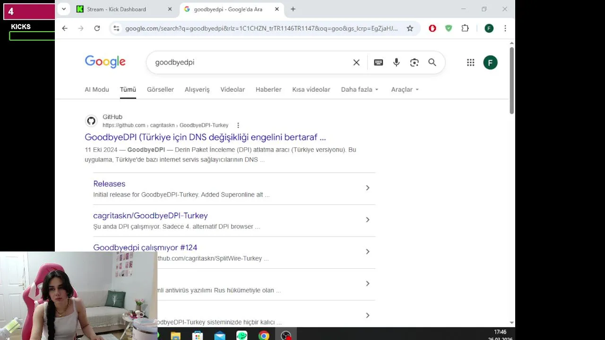Open the Extensions puzzle piece menu
605x340 pixels.
(x=465, y=28)
